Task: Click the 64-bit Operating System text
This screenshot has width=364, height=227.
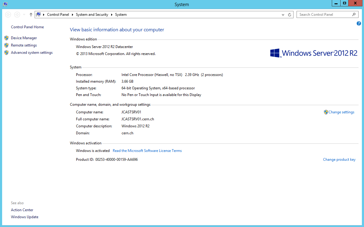Action: pos(158,88)
